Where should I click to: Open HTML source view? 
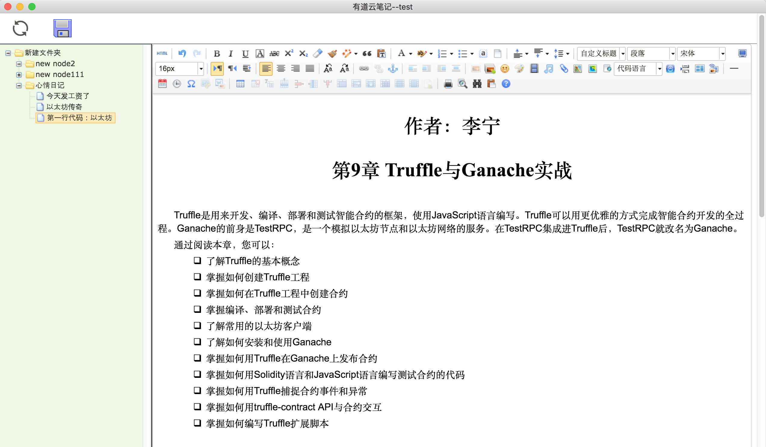tap(162, 54)
